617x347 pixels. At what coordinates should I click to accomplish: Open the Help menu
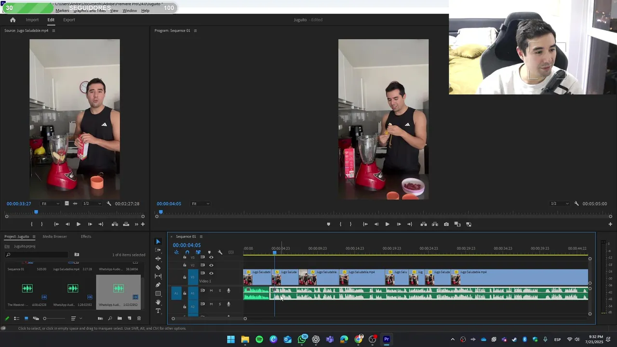point(145,11)
